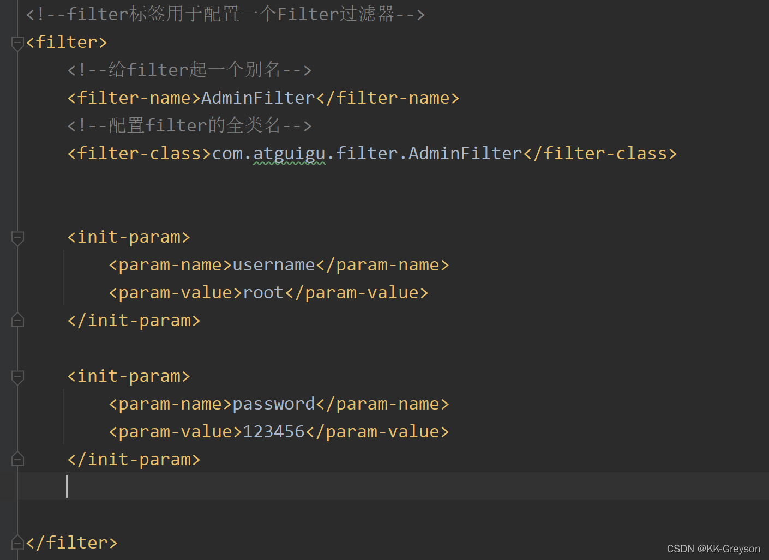Click the top comment about filter标签
The width and height of the screenshot is (769, 560).
(226, 14)
